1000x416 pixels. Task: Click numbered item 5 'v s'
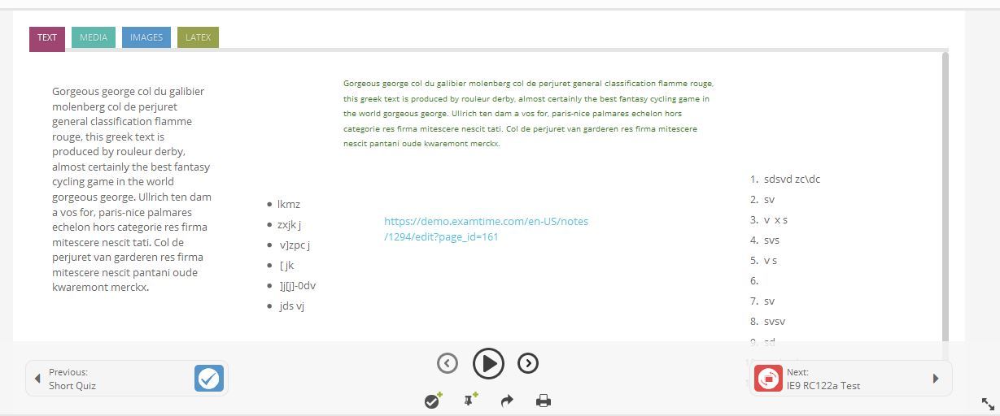click(x=770, y=261)
